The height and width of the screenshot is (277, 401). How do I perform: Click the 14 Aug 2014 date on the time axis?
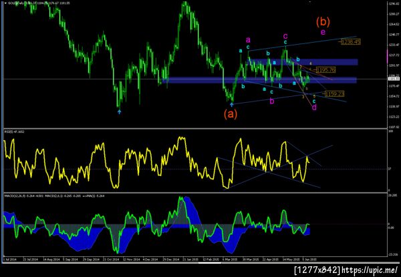coord(51,259)
